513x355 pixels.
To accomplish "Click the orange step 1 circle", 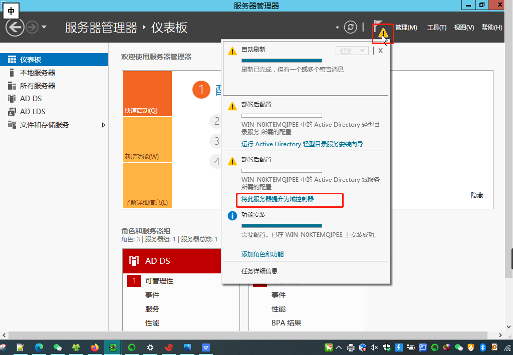I will point(201,90).
